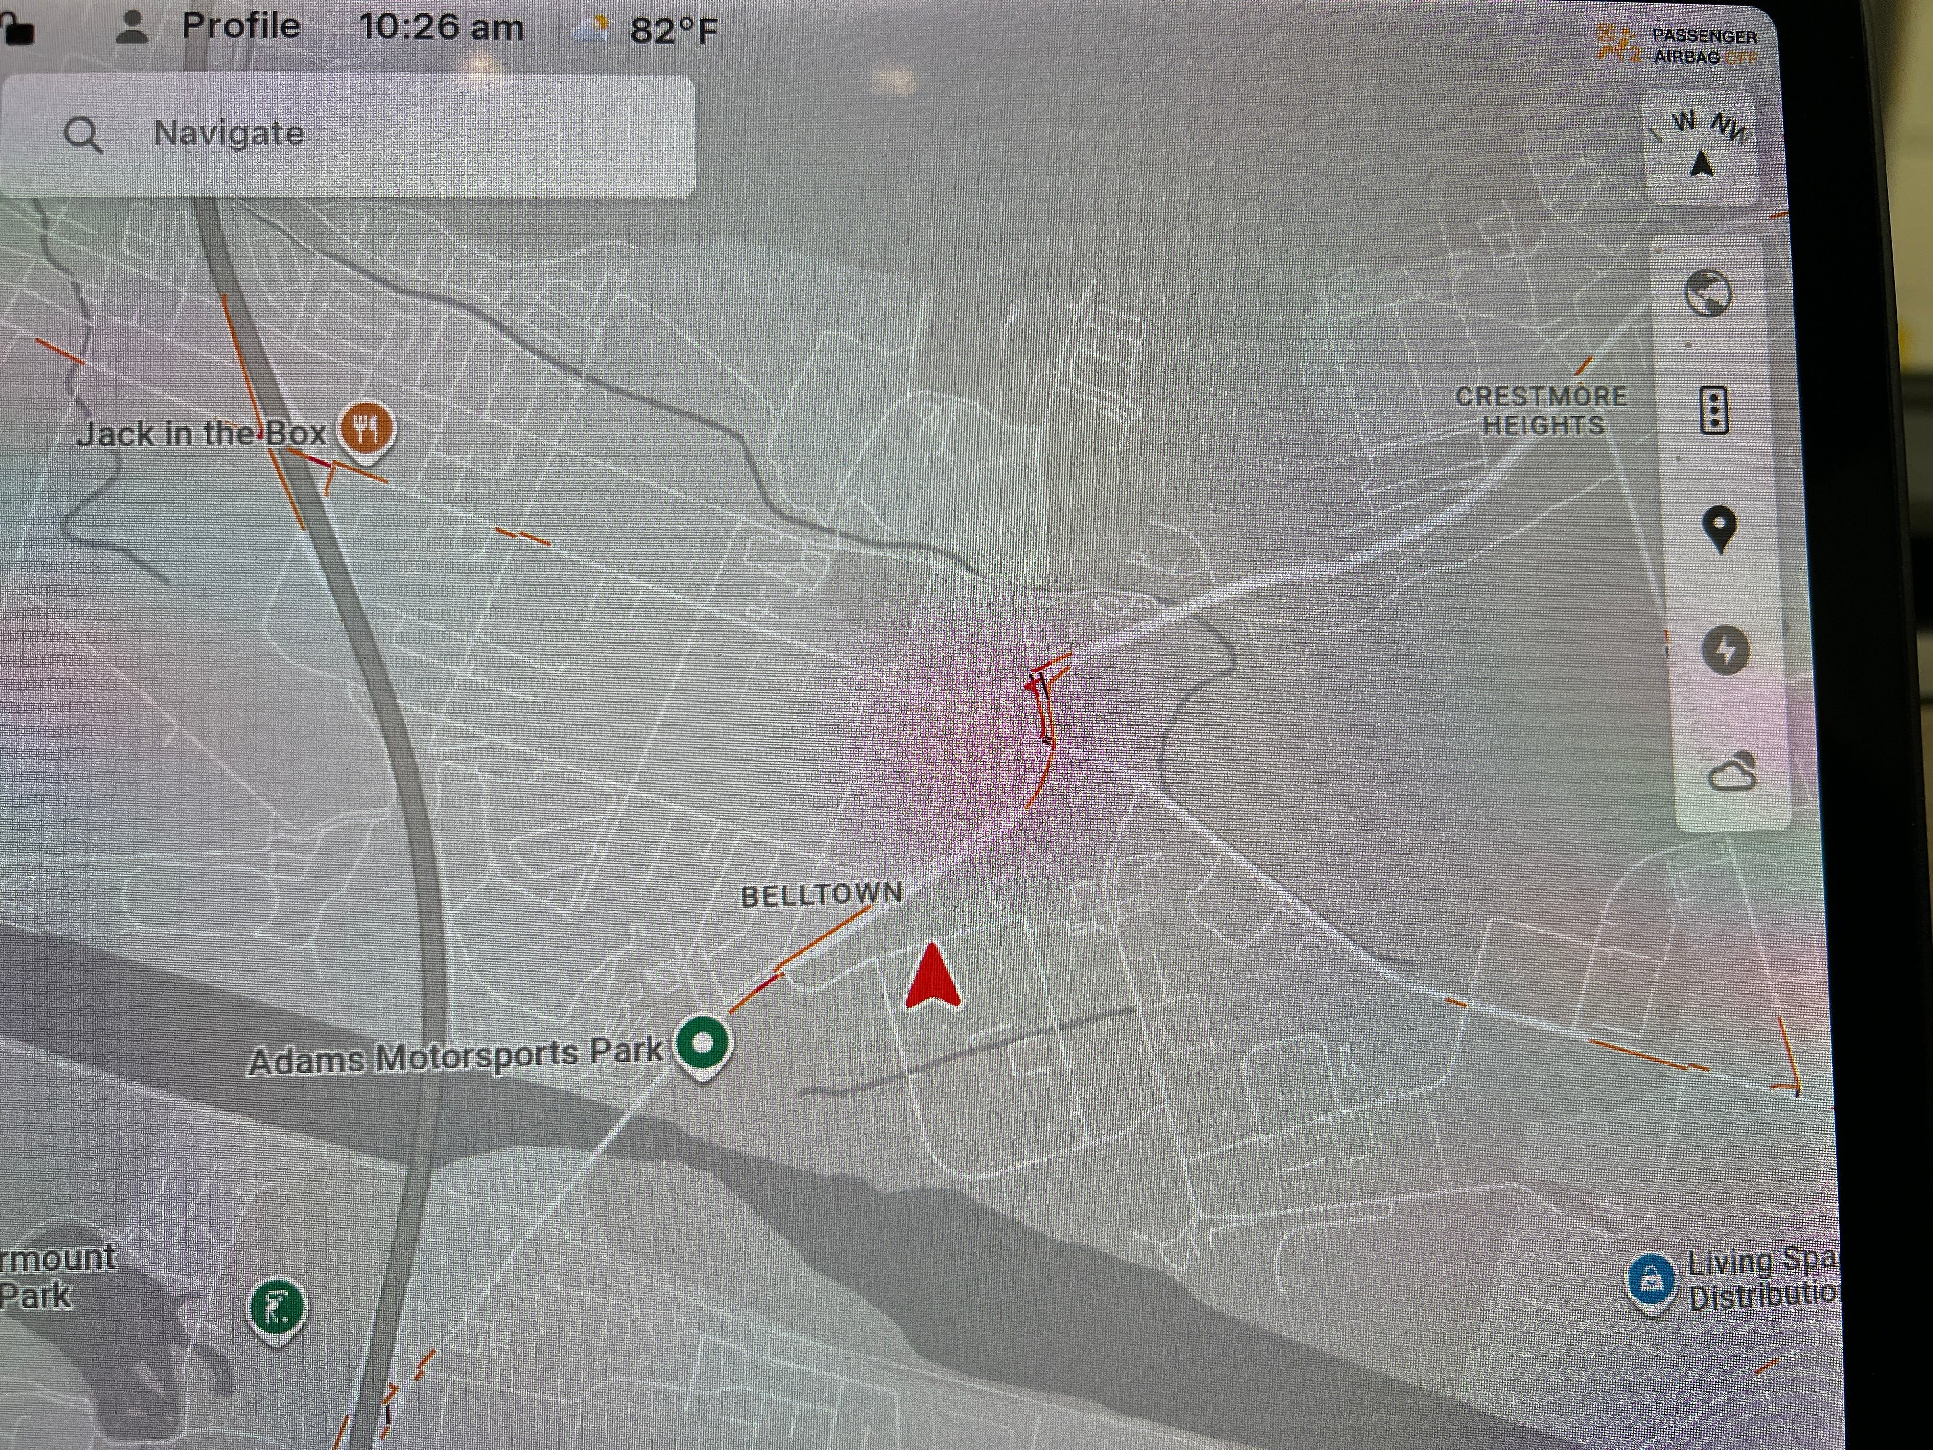Tap the Passenger Airbag Off indicator

pos(1679,46)
